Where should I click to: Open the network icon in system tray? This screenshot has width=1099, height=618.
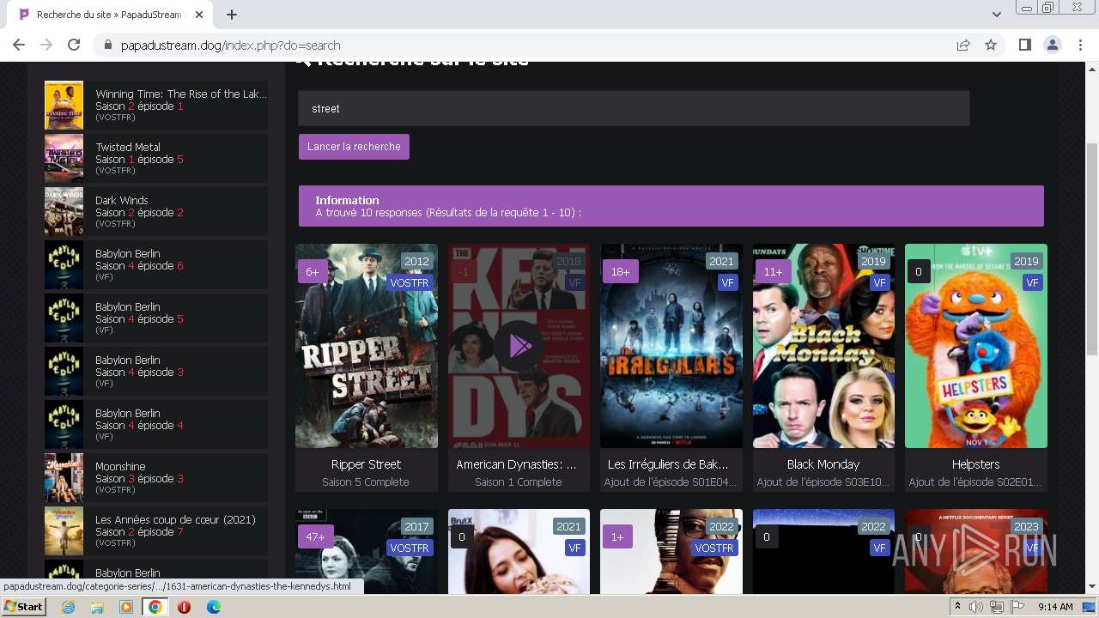(x=997, y=607)
